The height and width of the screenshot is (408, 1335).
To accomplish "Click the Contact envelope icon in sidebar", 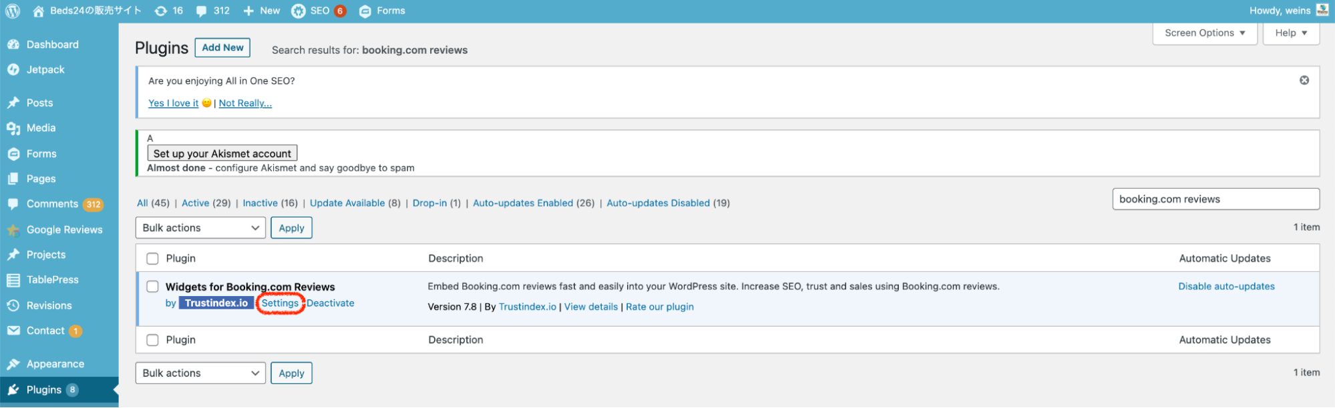I will (13, 331).
